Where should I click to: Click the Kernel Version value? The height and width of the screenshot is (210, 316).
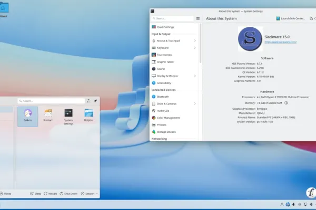point(265,77)
